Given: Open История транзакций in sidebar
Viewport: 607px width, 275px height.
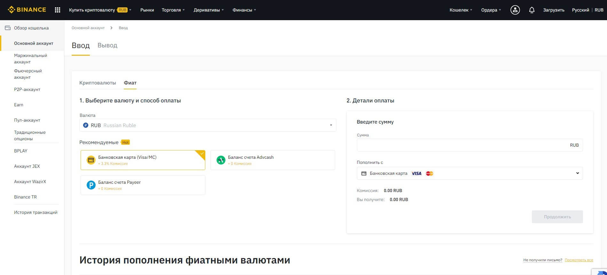Looking at the screenshot, I should [36, 212].
